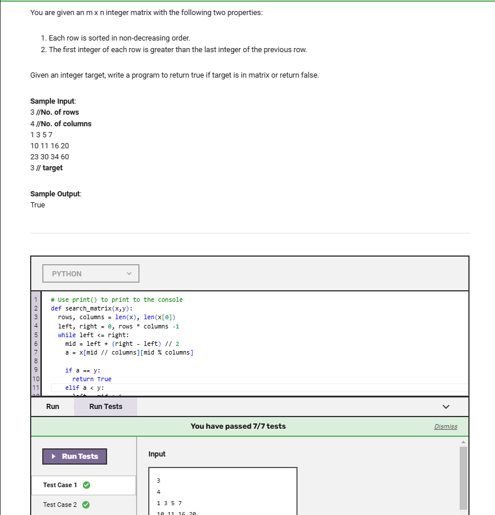Click the code line 'if a == y:'
This screenshot has width=495, height=515.
(83, 371)
